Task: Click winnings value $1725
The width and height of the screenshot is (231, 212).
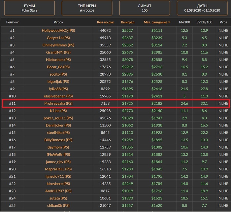Action: point(127,103)
